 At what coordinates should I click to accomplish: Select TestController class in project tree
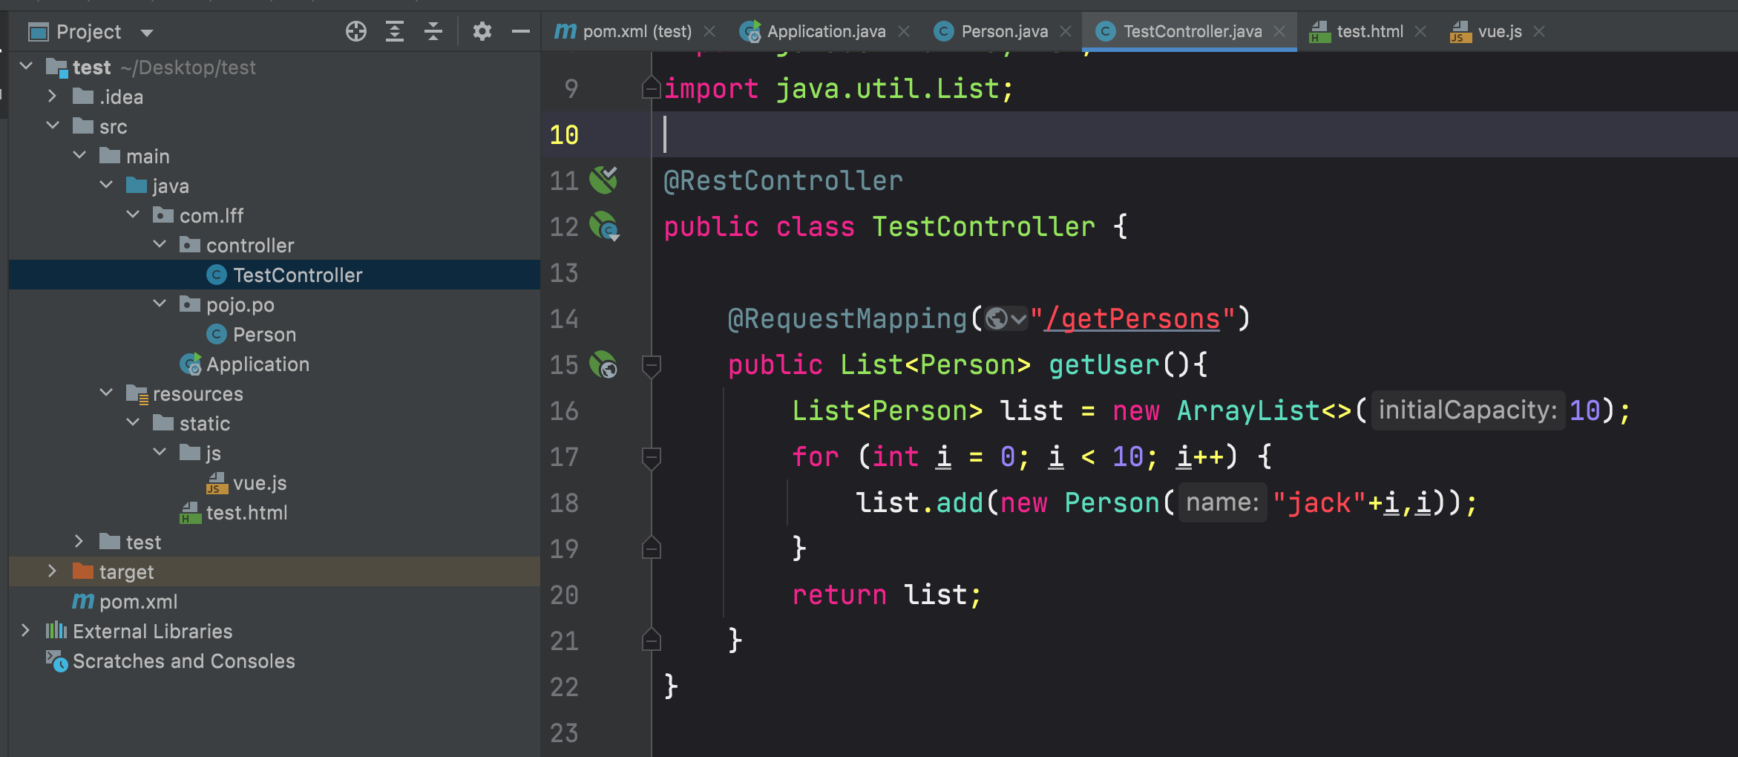tap(275, 275)
